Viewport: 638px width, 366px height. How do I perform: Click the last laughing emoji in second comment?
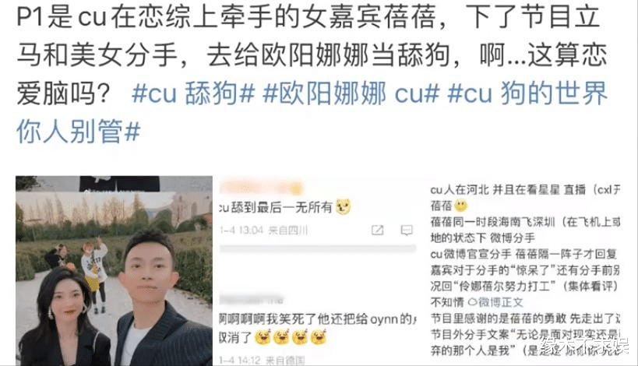(319, 337)
